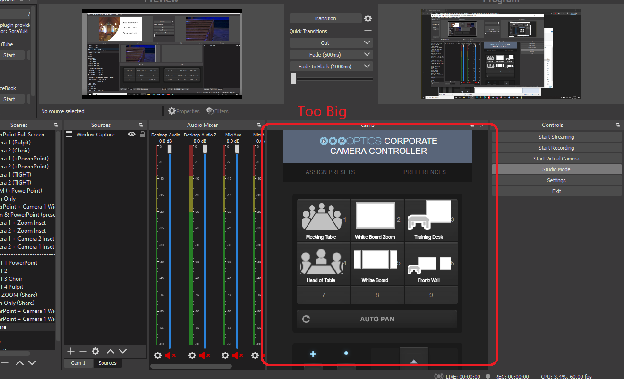This screenshot has width=624, height=379.
Task: Open the Preferences tab in camera controller
Action: coord(425,172)
